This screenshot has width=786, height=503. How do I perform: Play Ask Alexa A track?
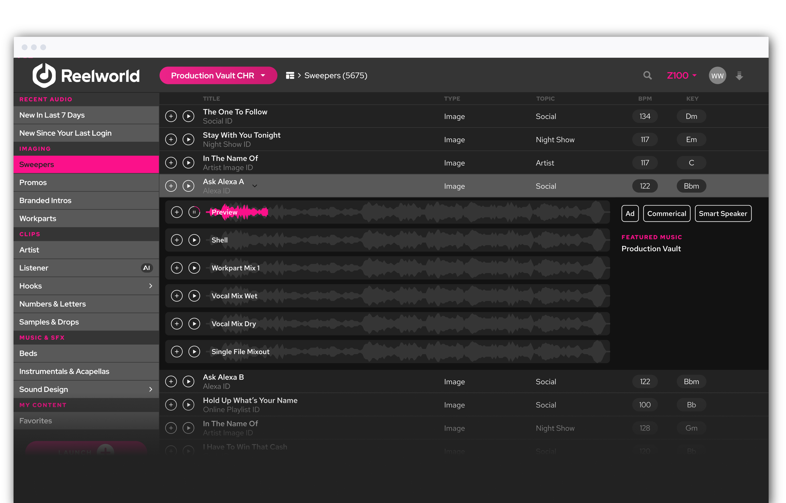click(189, 186)
